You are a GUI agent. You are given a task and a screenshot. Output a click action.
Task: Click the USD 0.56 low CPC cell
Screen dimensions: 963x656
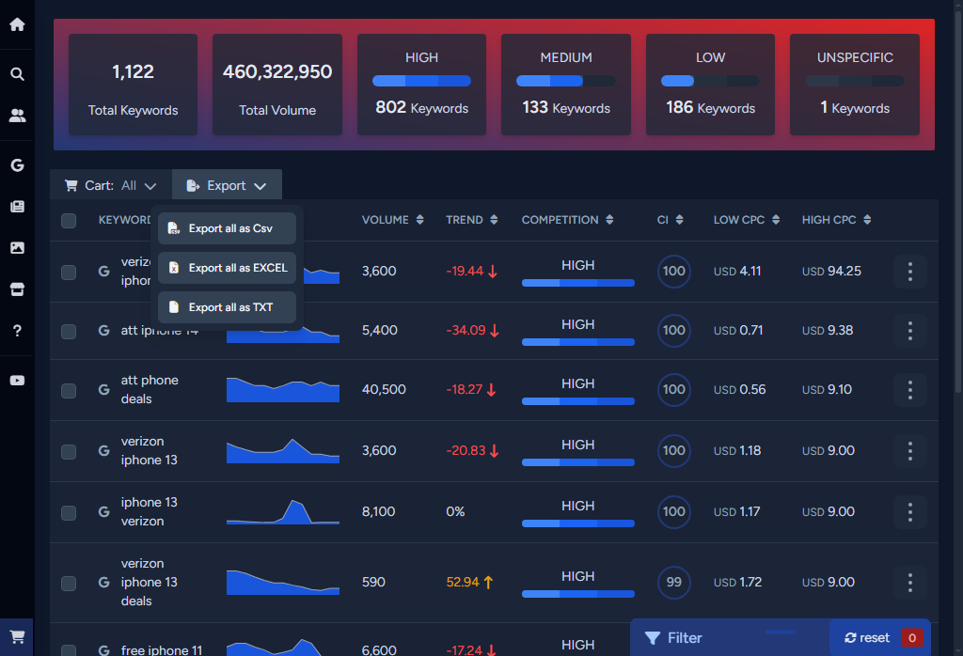coord(739,390)
